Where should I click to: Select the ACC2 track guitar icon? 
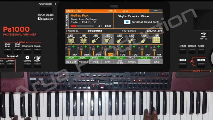(x=120, y=40)
